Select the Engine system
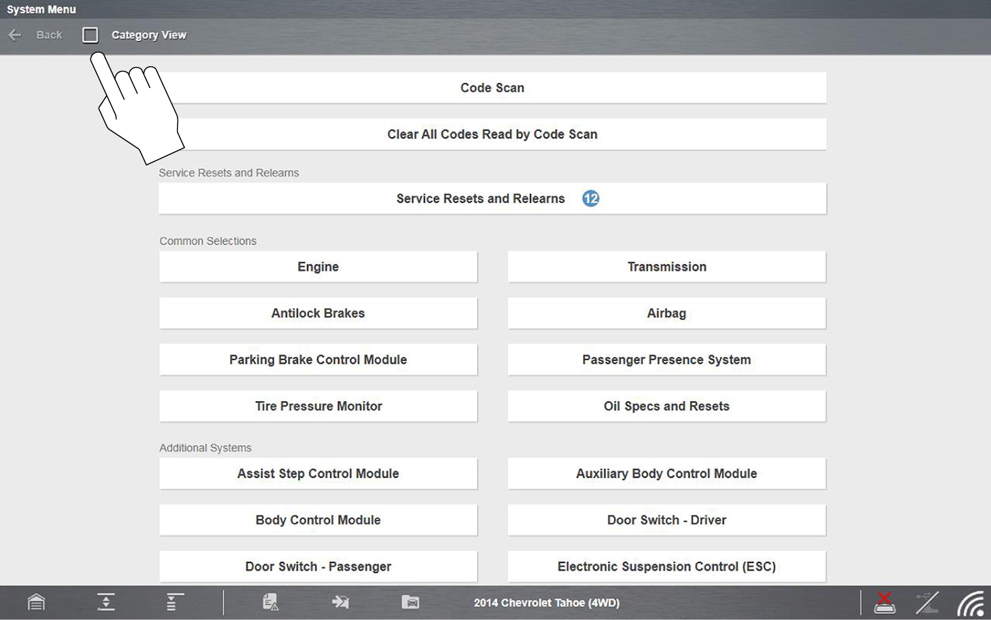Screen dimensions: 991x620 [x=318, y=267]
